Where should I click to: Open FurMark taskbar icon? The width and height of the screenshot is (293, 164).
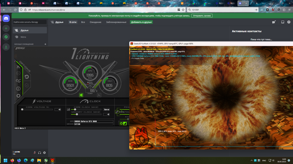[x=52, y=160]
